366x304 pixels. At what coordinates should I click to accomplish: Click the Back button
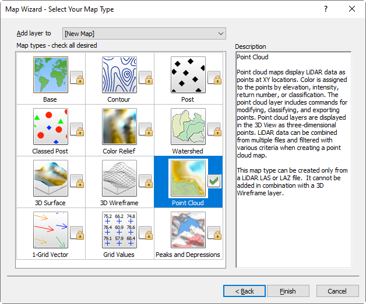pyautogui.click(x=244, y=291)
